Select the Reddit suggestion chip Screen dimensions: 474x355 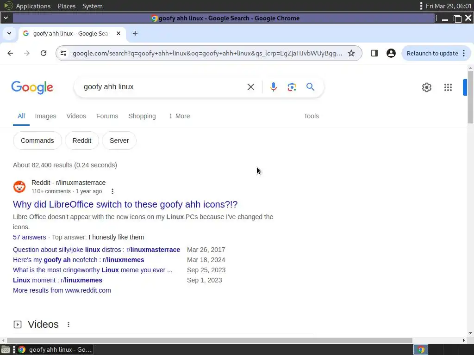tap(82, 141)
